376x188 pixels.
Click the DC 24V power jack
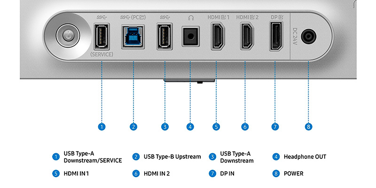[308, 37]
